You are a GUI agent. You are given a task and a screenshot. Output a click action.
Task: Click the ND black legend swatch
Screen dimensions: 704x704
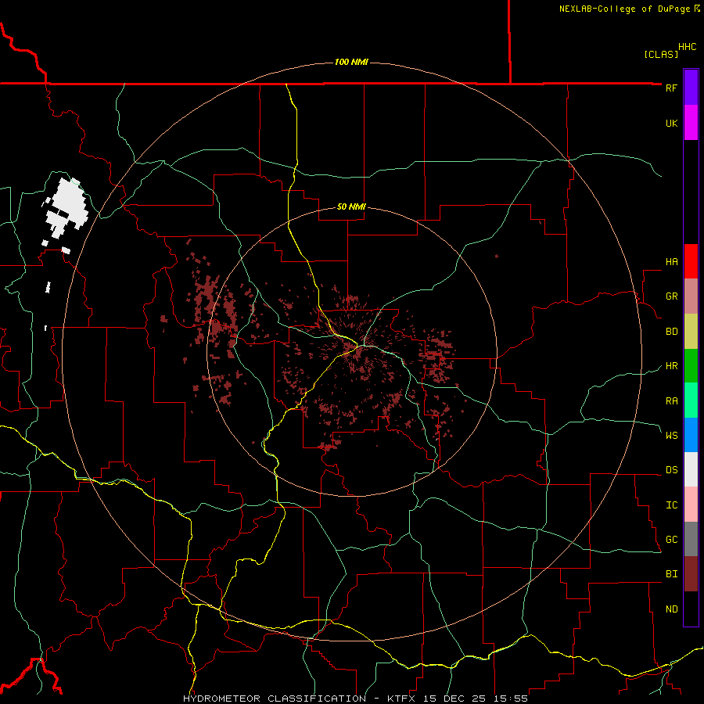click(691, 609)
